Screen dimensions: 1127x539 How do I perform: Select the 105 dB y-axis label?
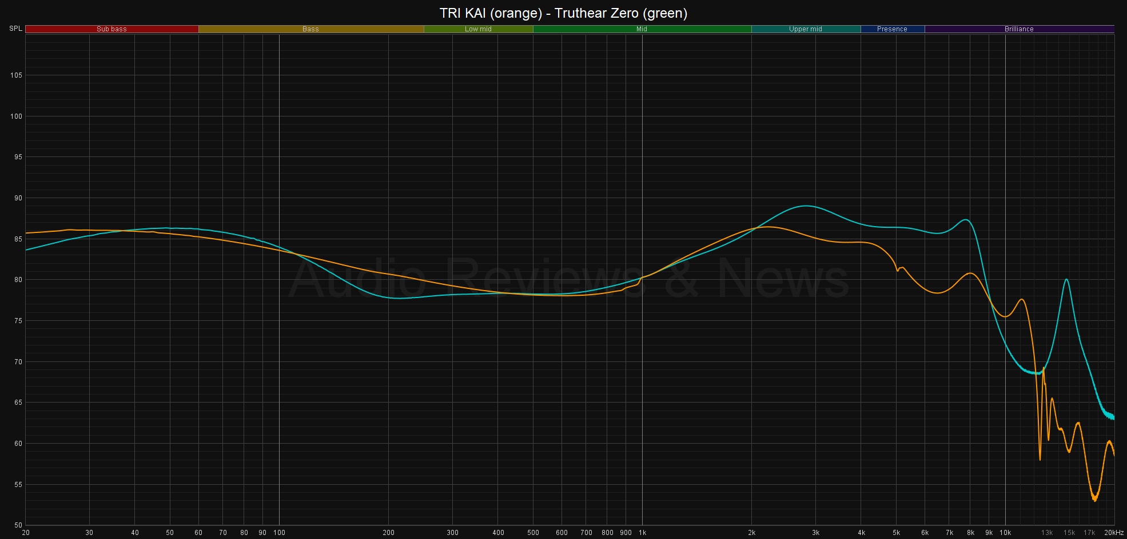point(16,75)
